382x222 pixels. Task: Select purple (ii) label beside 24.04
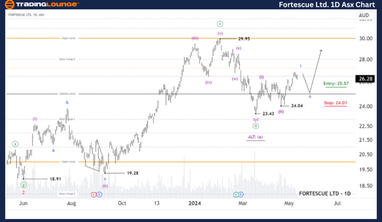281,111
